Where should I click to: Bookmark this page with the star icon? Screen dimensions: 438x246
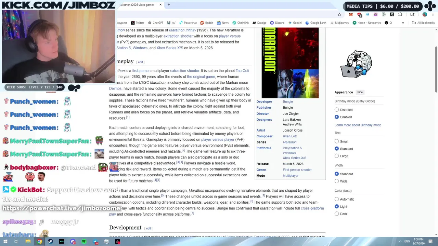click(339, 14)
